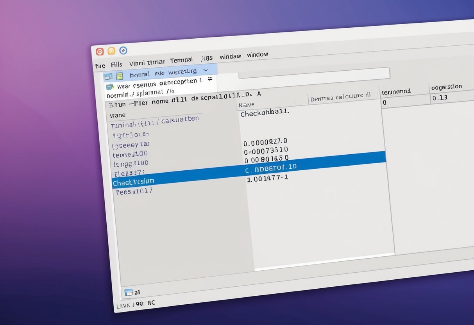Click the 'Nave' column header
The width and height of the screenshot is (474, 325).
pyautogui.click(x=246, y=105)
